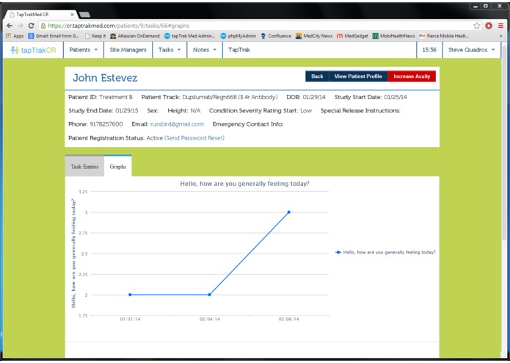Click the graph title 'Hello, how are you generally feeling today?'
The image size is (510, 363).
(244, 184)
